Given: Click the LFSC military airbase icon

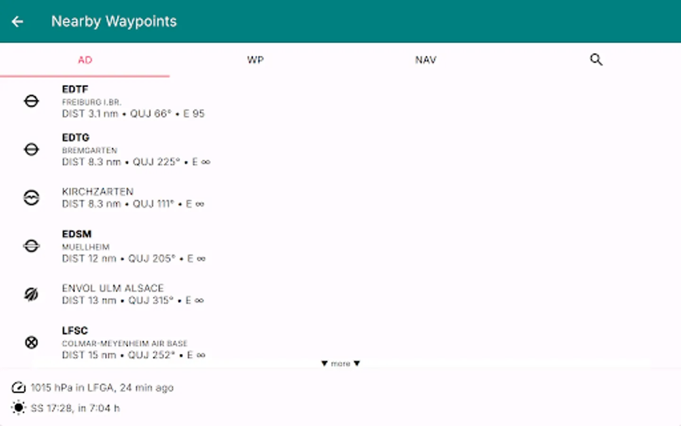Looking at the screenshot, I should tap(31, 342).
